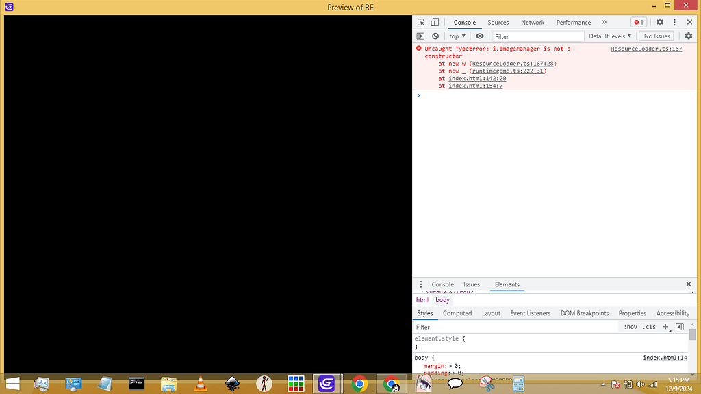Open the 'top' JavaScript context dropdown
The width and height of the screenshot is (701, 394).
[x=457, y=36]
